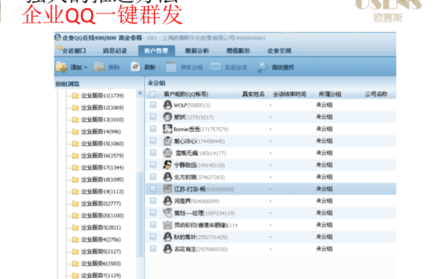
Task: Click folder icon of 企业服务12(1069)
Action: click(x=75, y=108)
